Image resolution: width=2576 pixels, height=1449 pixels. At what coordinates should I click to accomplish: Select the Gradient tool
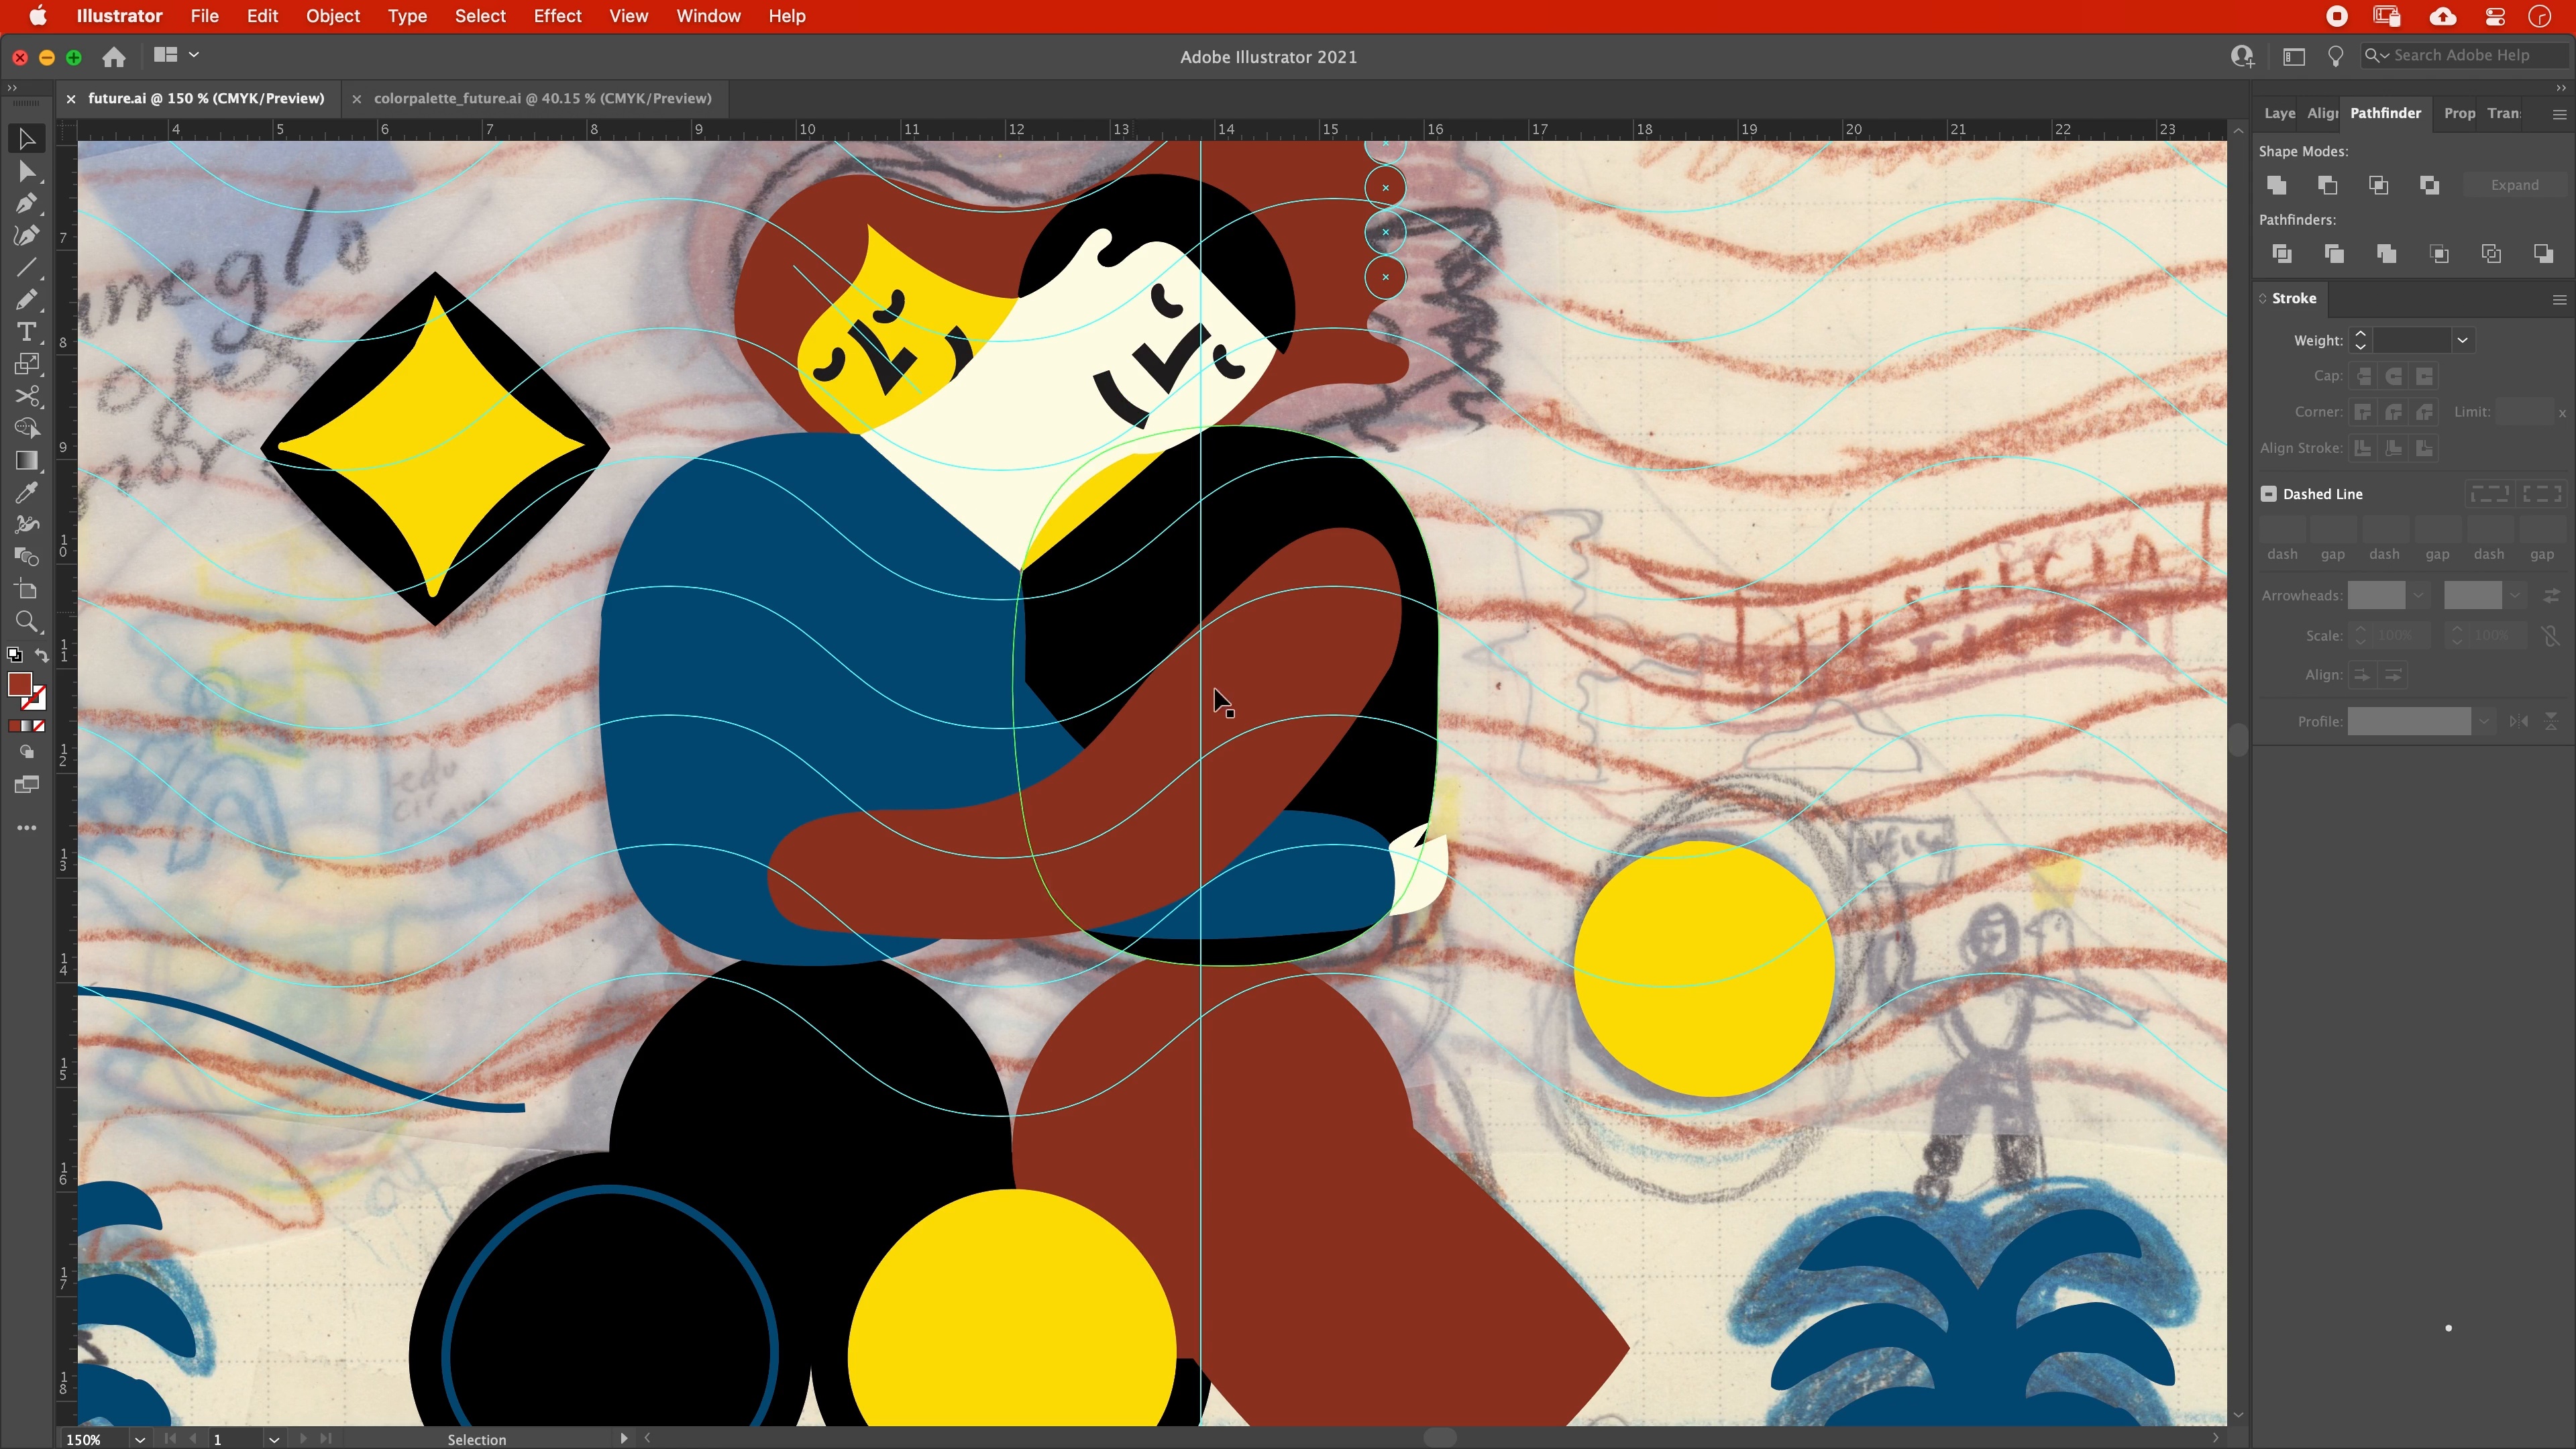point(27,460)
